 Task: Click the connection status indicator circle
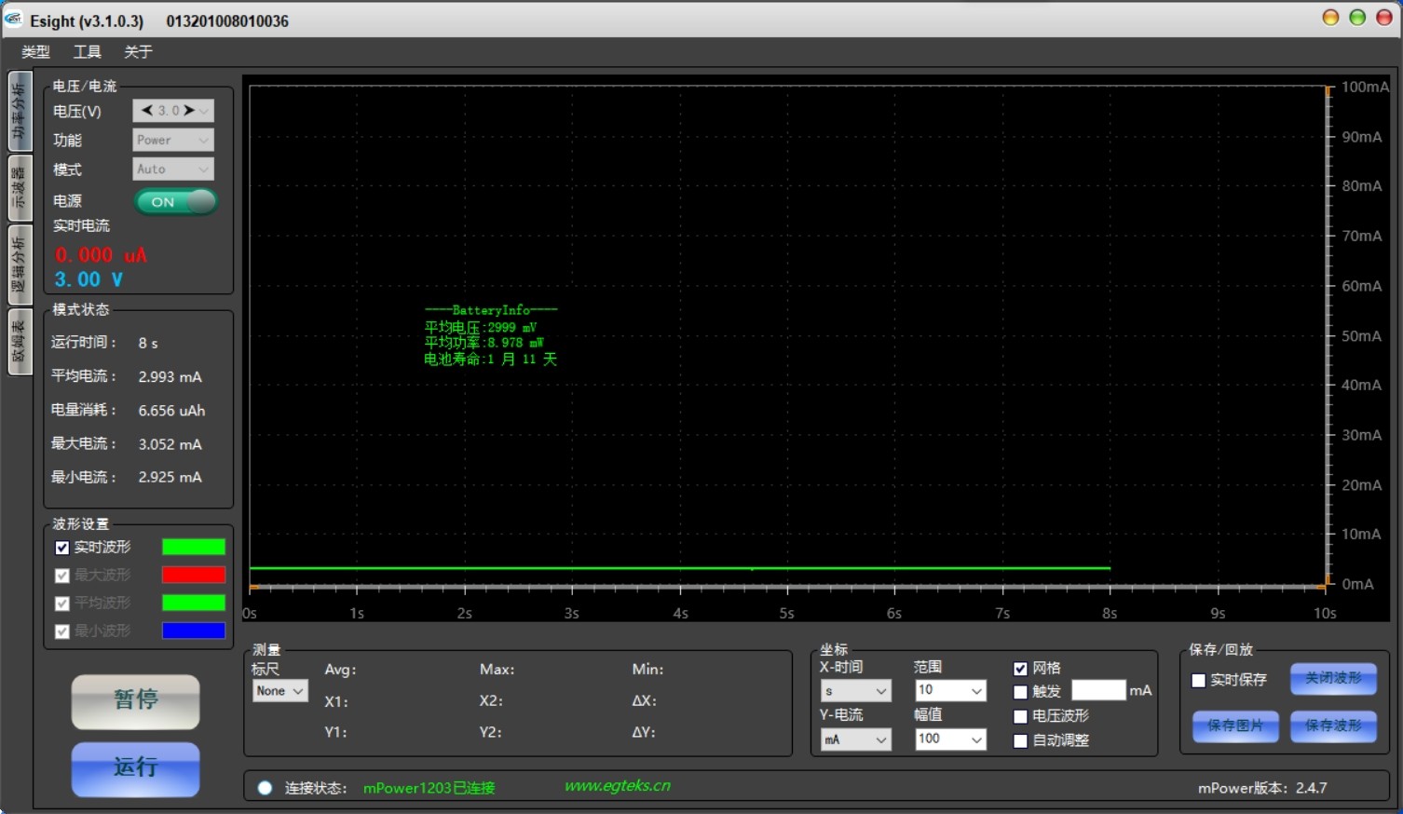coord(265,788)
